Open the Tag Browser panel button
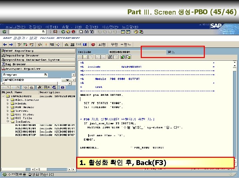The image size is (239, 179). 38,64
